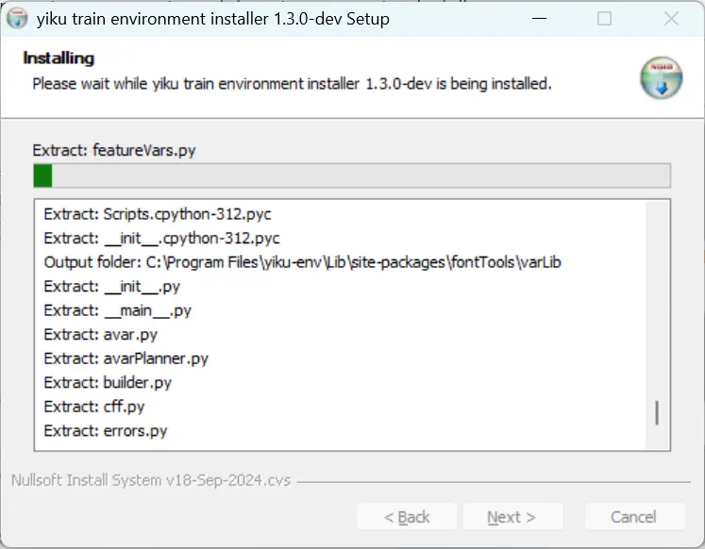This screenshot has width=705, height=549.
Task: Select the Output folder varLib log line
Action: point(302,262)
